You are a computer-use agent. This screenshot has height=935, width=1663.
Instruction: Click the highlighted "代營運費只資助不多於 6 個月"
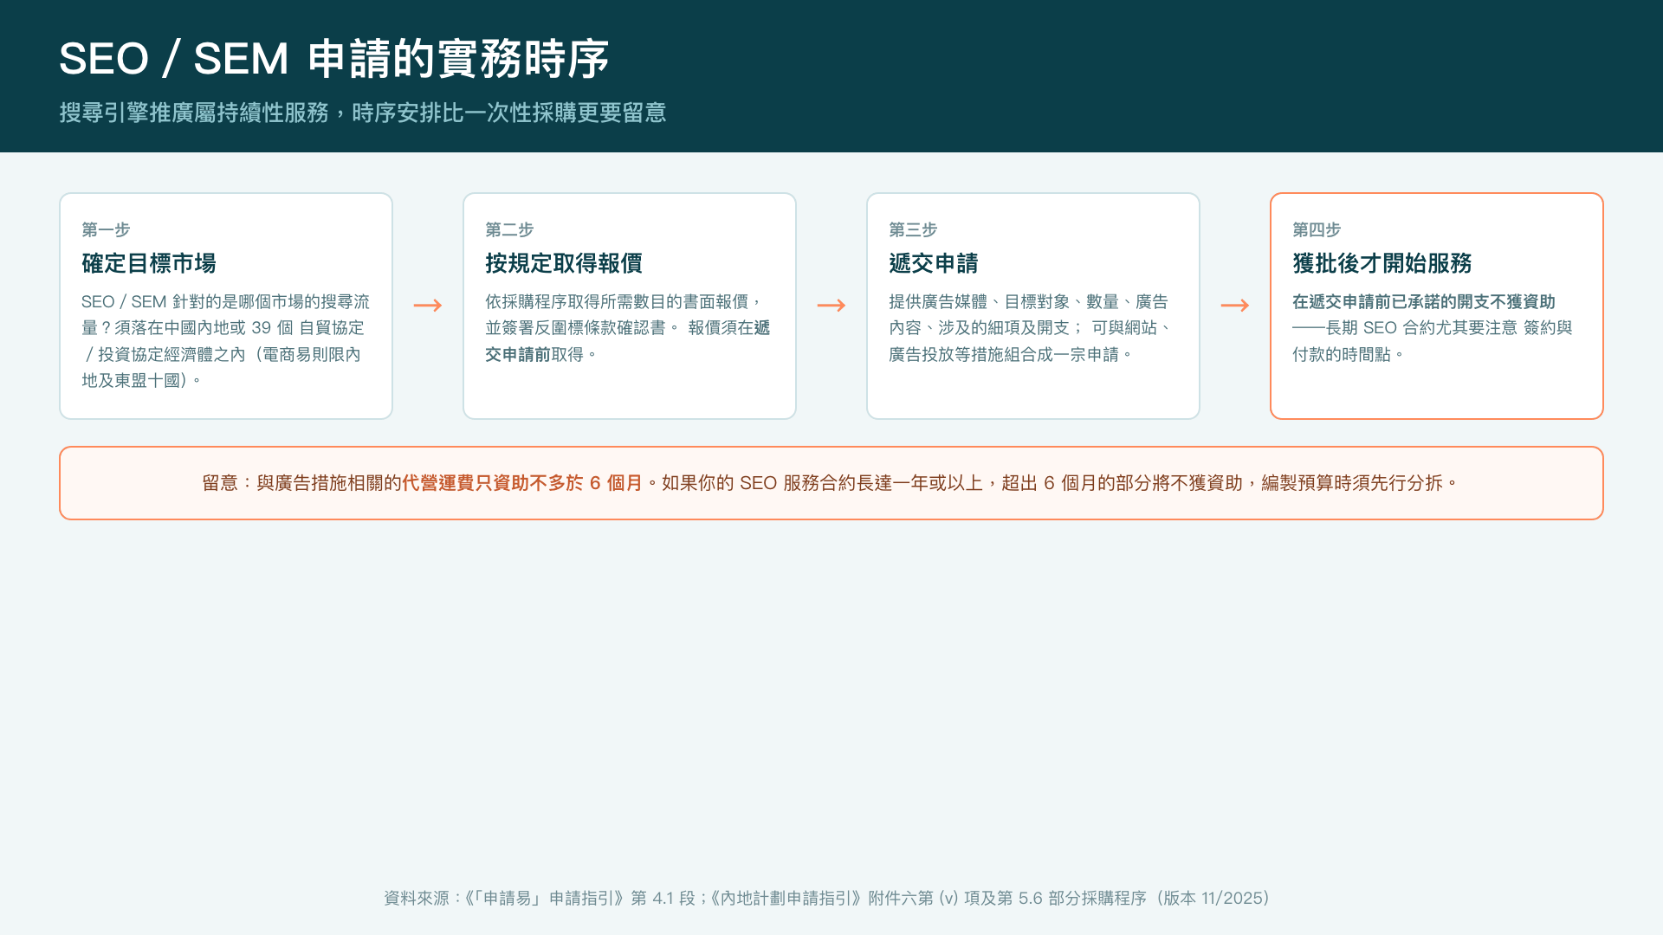click(522, 483)
